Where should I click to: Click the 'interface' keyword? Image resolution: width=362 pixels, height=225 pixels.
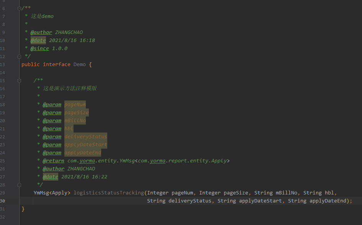(x=57, y=65)
